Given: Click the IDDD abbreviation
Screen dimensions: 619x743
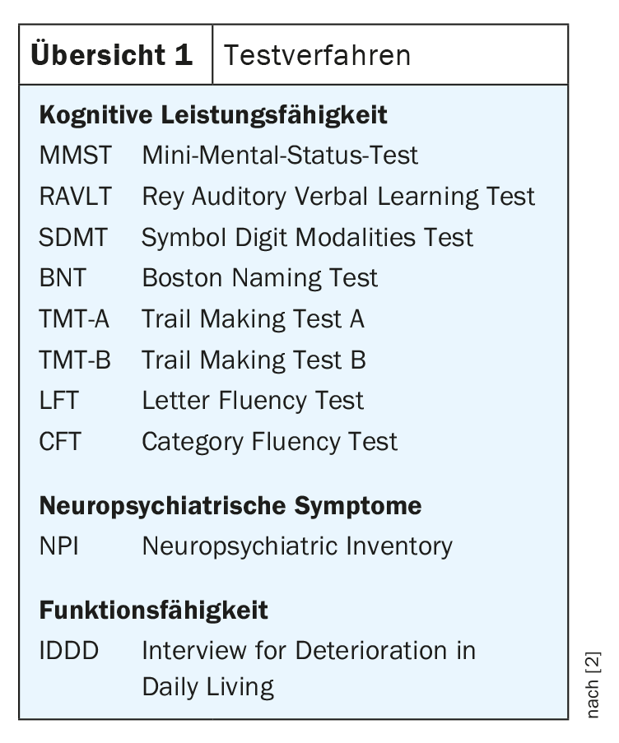Looking at the screenshot, I should (69, 651).
